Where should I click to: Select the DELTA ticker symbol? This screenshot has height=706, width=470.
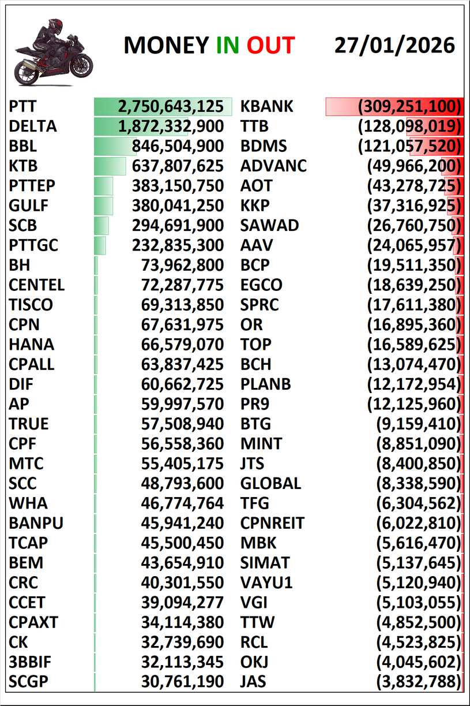tap(33, 126)
